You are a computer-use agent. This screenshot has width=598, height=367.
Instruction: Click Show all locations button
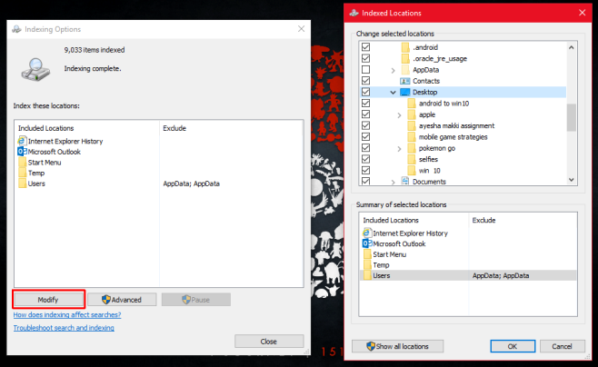point(397,346)
